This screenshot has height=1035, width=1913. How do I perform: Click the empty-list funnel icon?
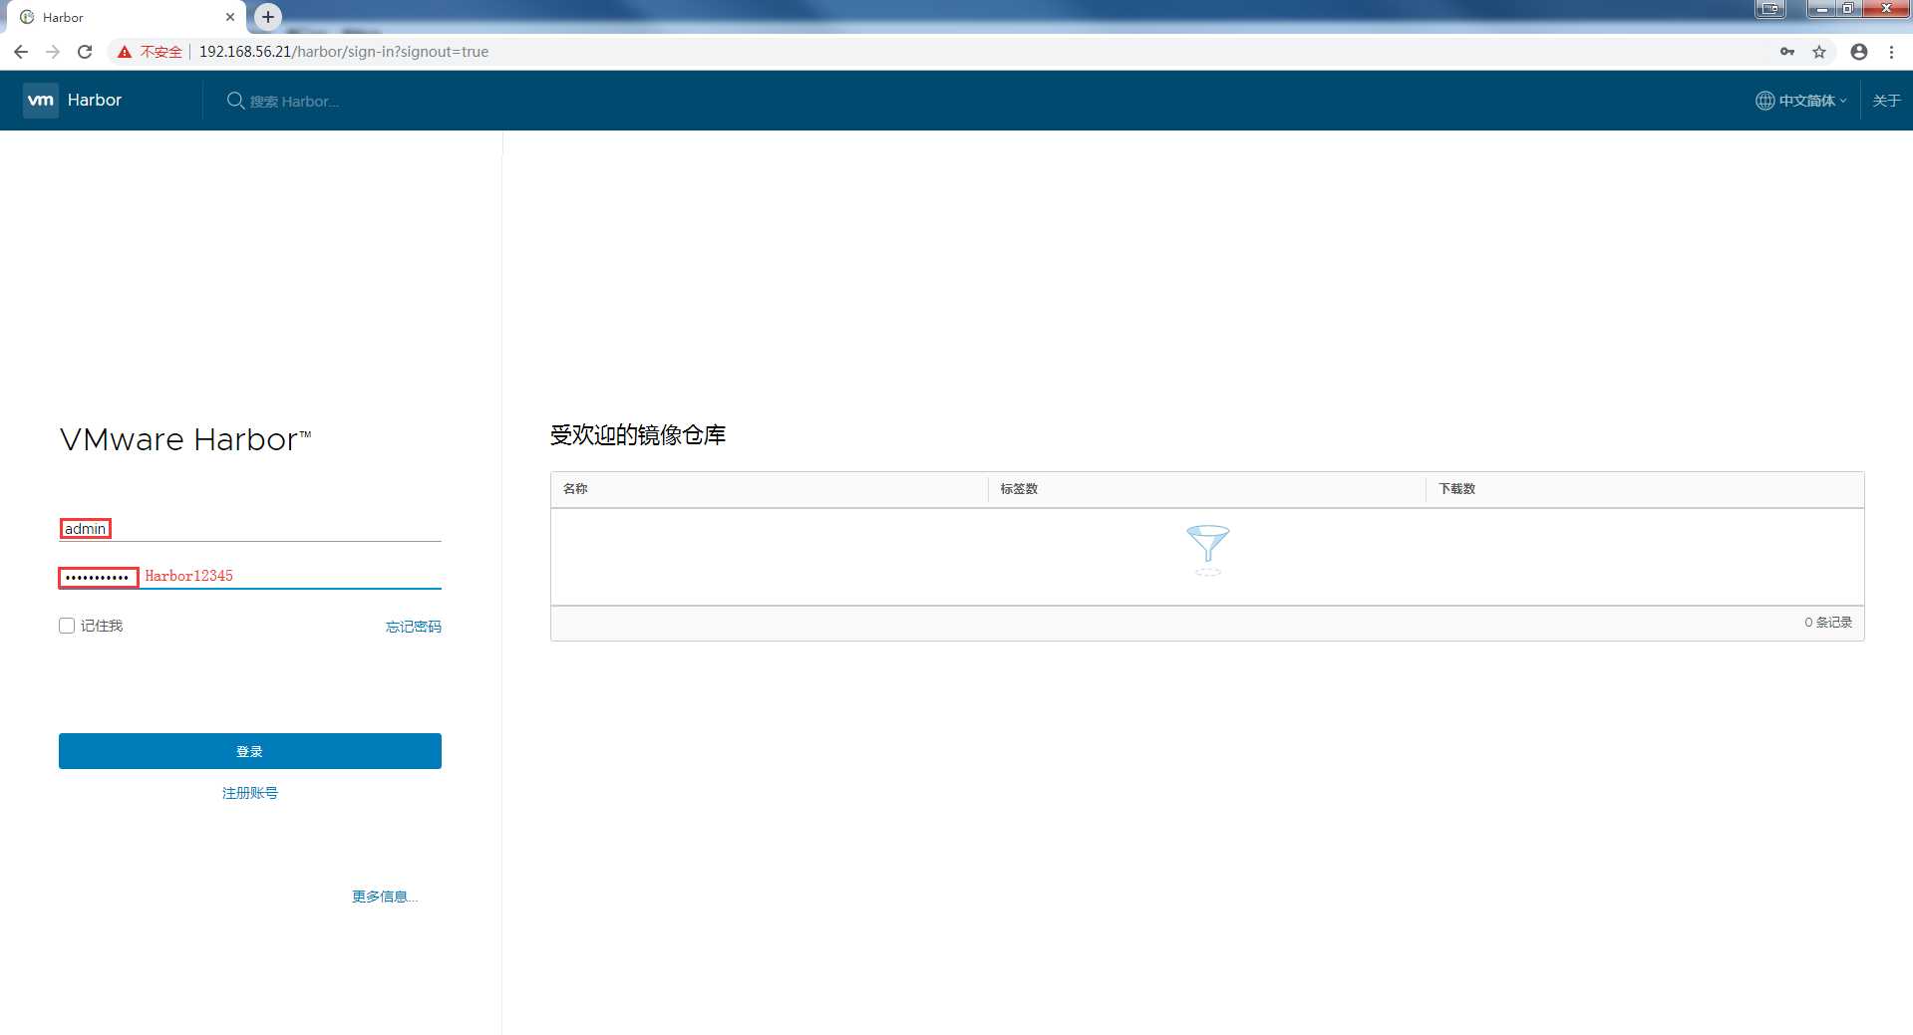(x=1207, y=550)
